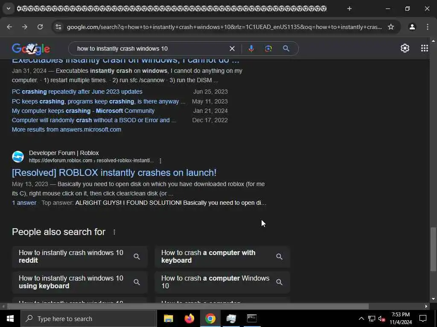Click the address bar URL
This screenshot has width=437, height=327.
(x=224, y=27)
